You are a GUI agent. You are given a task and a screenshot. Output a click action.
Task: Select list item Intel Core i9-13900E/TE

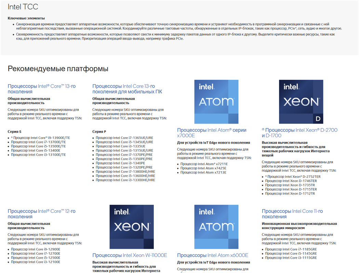point(41,138)
